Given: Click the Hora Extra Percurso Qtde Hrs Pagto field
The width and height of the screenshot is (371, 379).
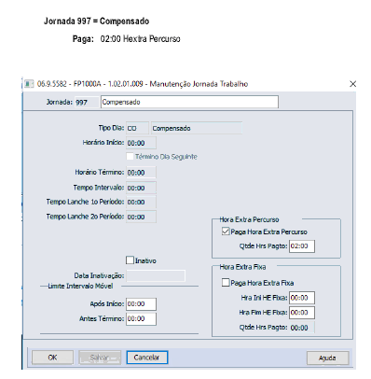Looking at the screenshot, I should point(302,246).
